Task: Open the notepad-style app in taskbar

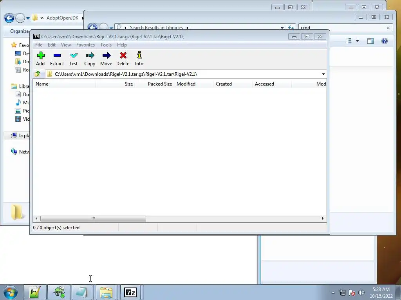Action: pos(81,292)
